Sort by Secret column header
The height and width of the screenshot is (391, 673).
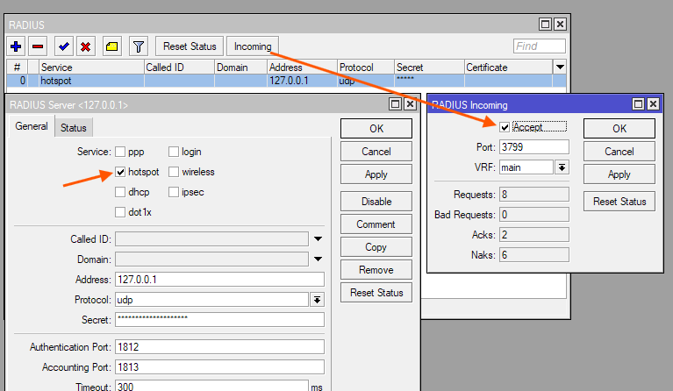[x=429, y=68]
